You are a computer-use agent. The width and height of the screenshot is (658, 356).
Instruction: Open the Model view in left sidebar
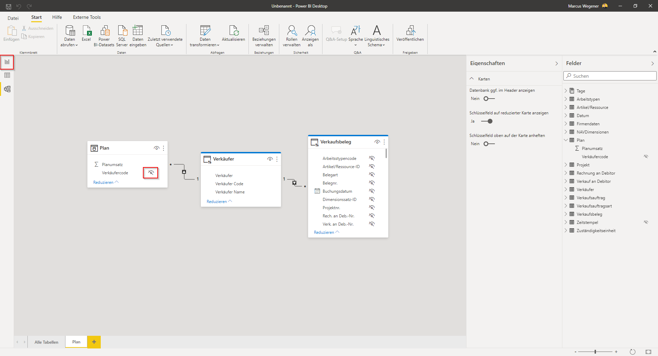7,89
